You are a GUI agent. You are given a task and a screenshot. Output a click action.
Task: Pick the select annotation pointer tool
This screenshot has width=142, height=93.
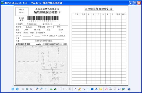point(45,89)
